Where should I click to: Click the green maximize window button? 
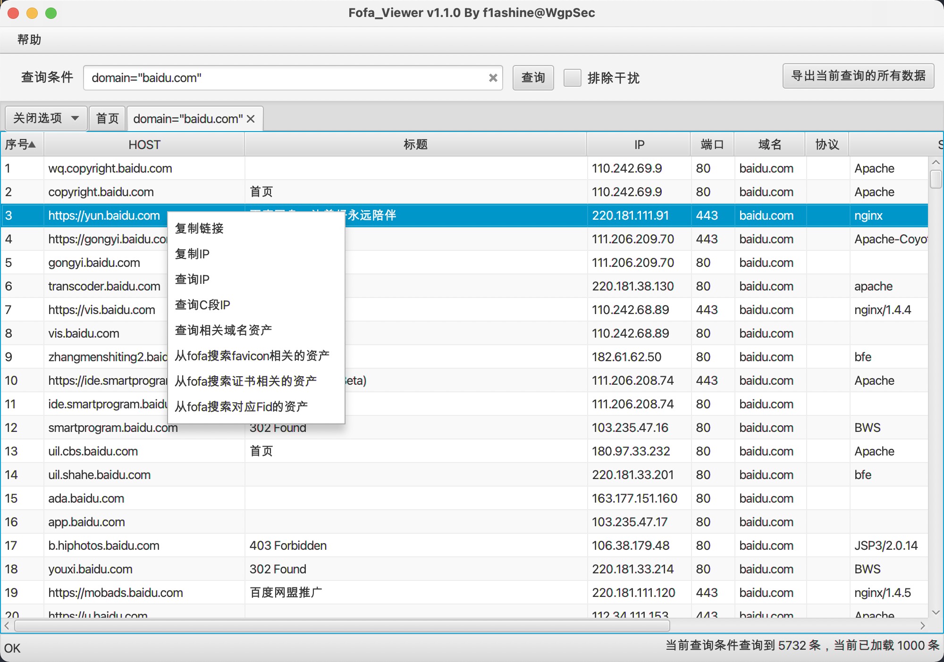pos(51,13)
